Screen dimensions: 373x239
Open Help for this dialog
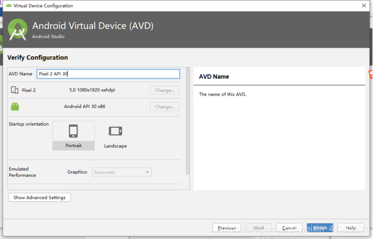[351, 228]
